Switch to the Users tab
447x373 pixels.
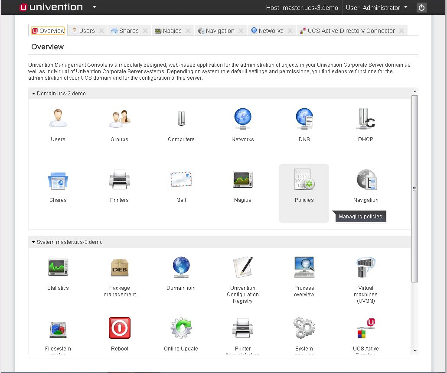click(83, 30)
